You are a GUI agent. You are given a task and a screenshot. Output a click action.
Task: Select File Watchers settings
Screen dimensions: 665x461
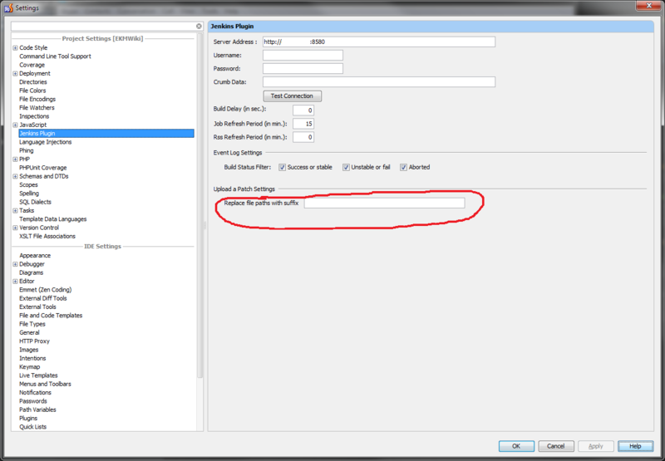(x=37, y=108)
